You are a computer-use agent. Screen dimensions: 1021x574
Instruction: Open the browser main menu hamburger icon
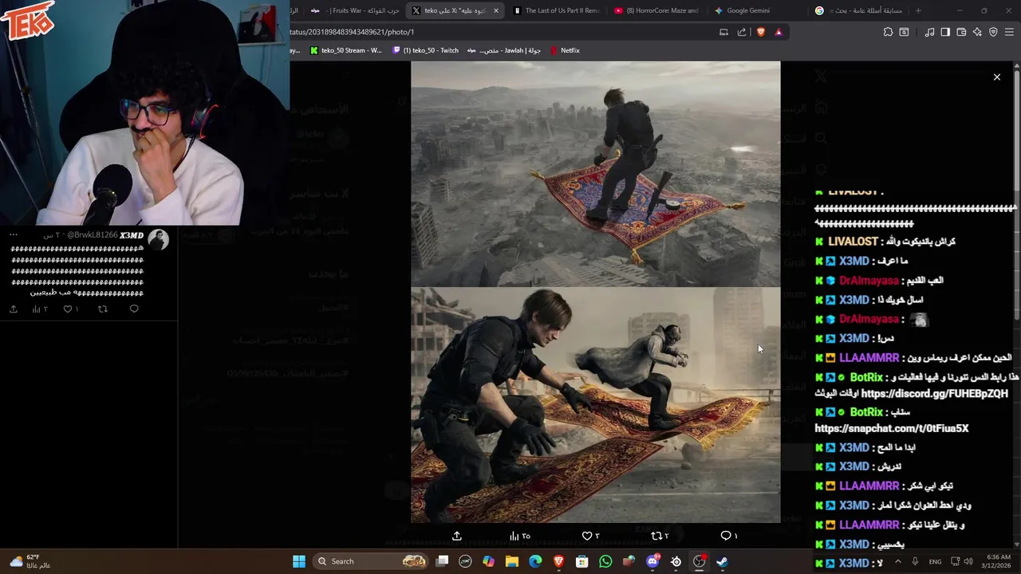pos(1010,32)
